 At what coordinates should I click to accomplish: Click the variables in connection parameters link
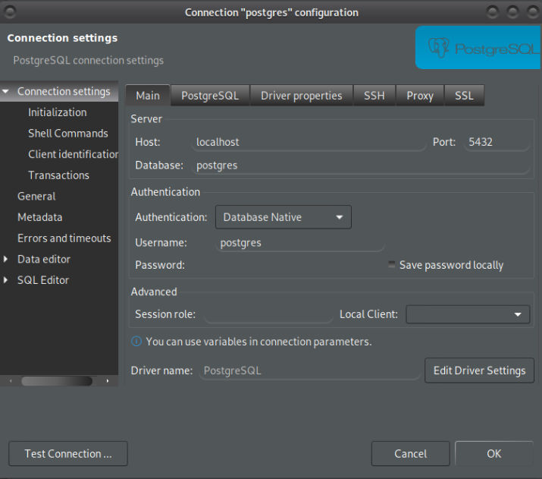click(x=258, y=342)
